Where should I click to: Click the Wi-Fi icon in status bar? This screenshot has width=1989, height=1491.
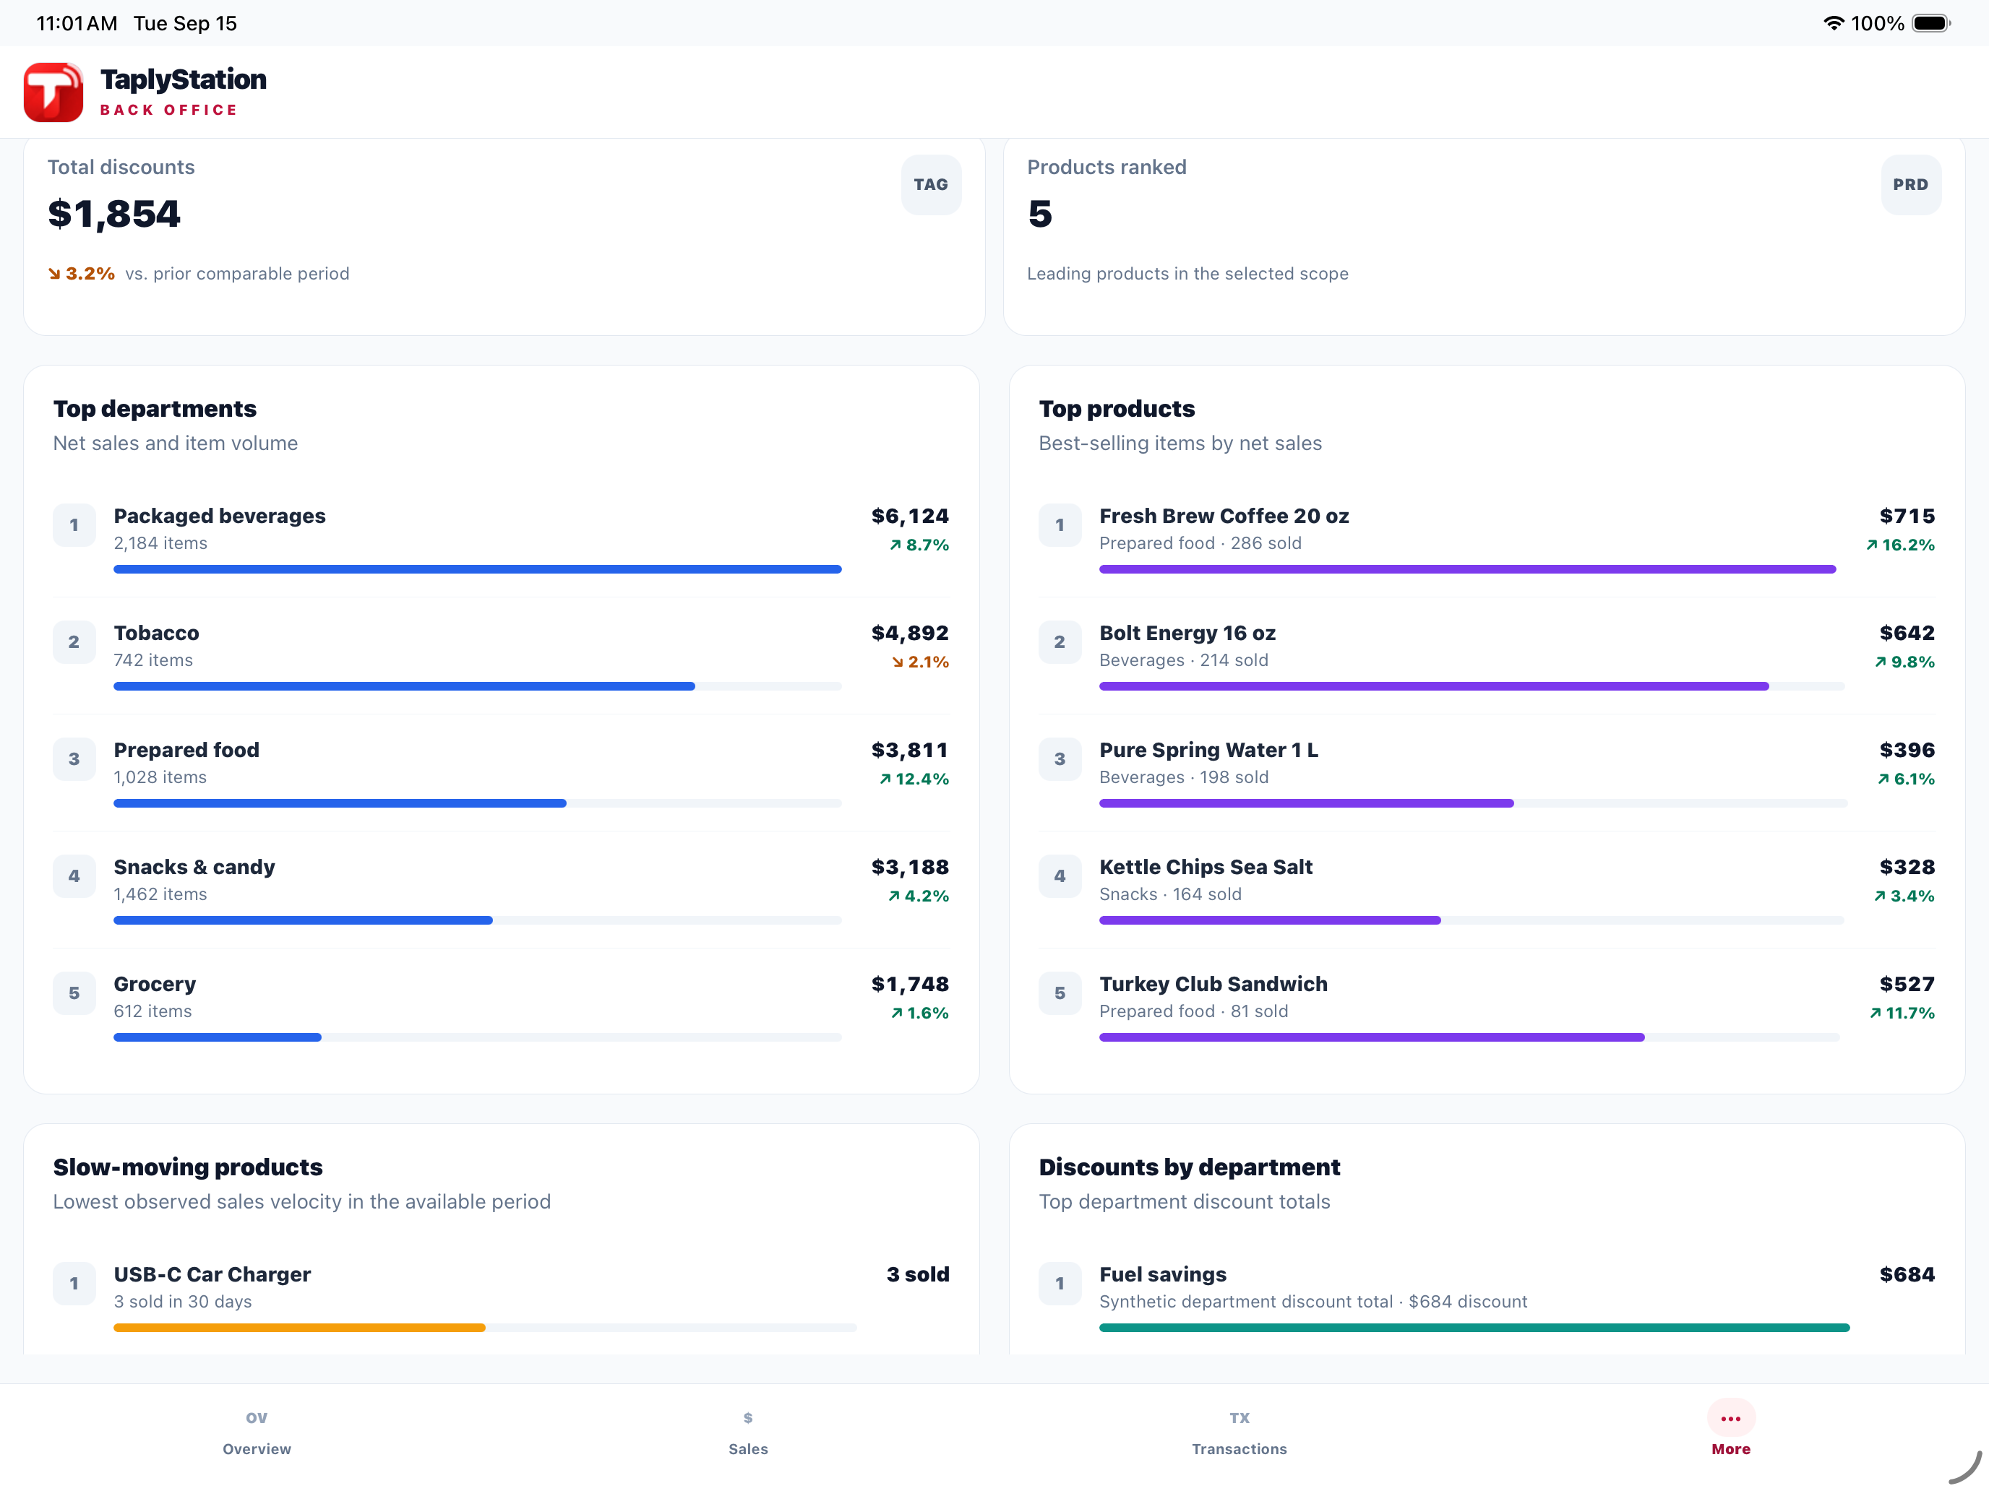pos(1834,23)
